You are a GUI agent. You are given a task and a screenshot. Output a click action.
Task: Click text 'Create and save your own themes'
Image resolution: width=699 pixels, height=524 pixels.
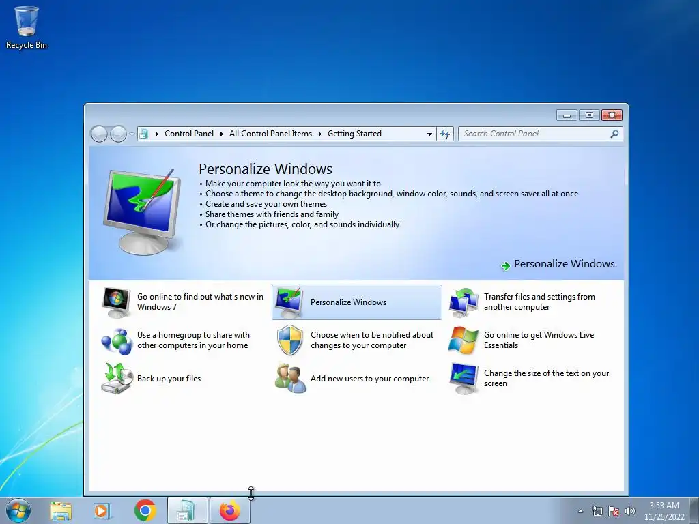click(x=266, y=204)
